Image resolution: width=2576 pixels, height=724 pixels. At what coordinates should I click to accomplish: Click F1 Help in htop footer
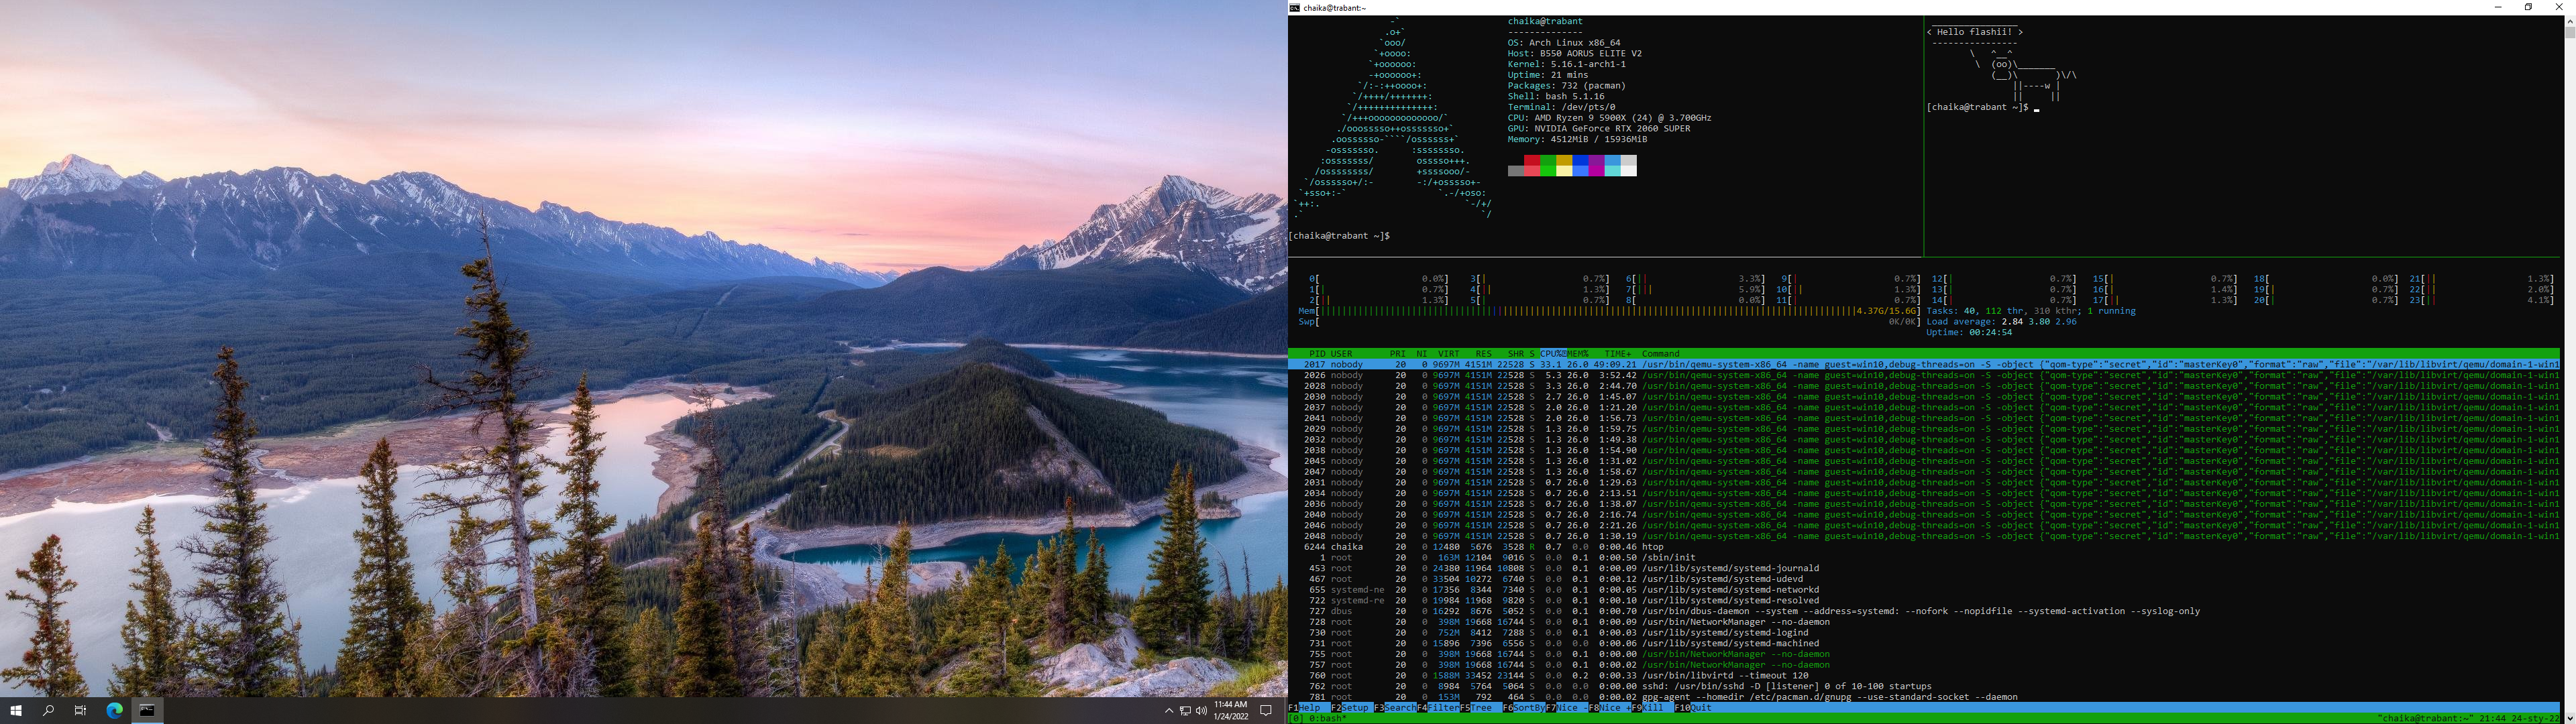[1310, 708]
